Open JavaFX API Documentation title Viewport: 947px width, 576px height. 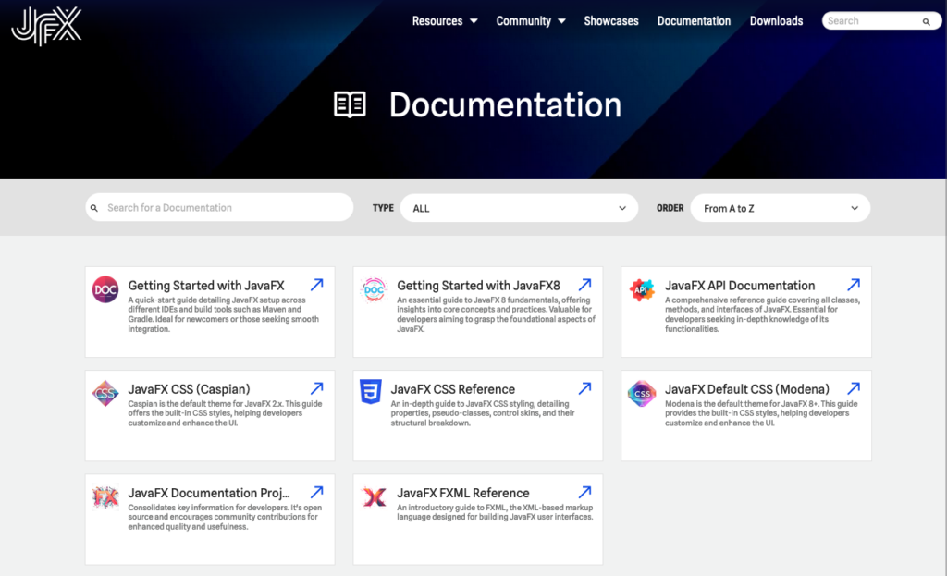740,286
